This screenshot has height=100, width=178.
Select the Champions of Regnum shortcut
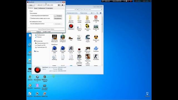63,39
